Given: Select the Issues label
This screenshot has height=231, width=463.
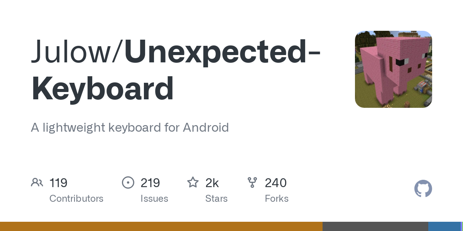Looking at the screenshot, I should click(154, 199).
